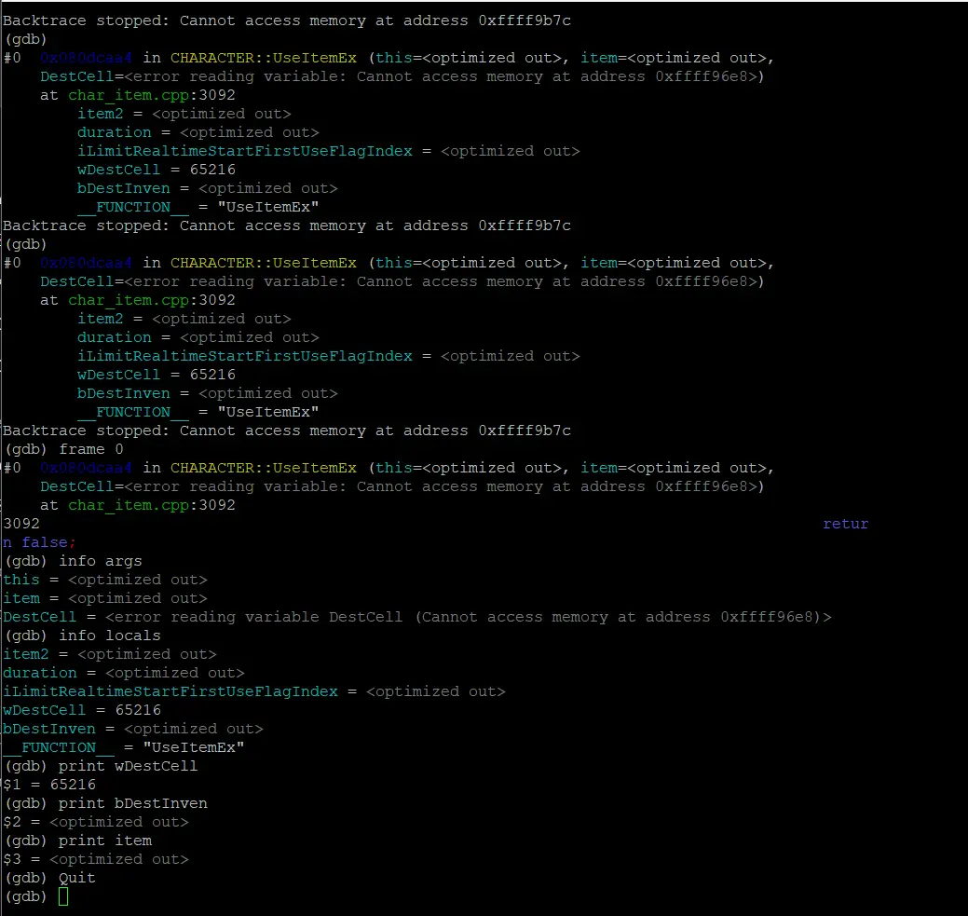Click the blue 'retur' keyword fragment
The image size is (968, 916).
(845, 524)
